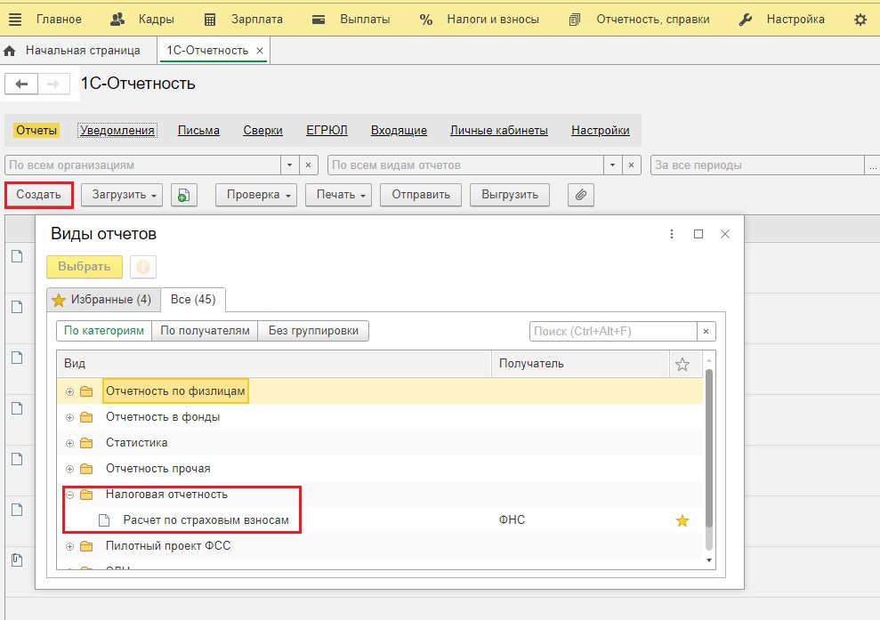This screenshot has height=620, width=880.
Task: Expand the Пилотный проект ФСС folder
Action: click(69, 546)
